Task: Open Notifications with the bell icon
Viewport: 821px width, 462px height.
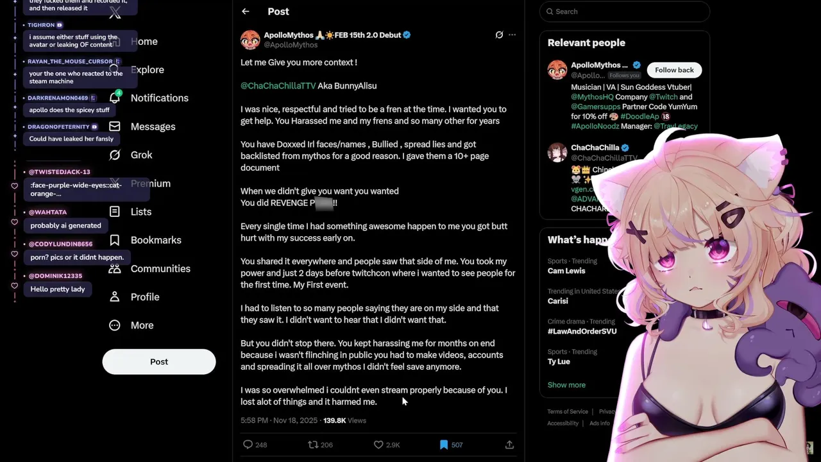Action: pyautogui.click(x=115, y=98)
